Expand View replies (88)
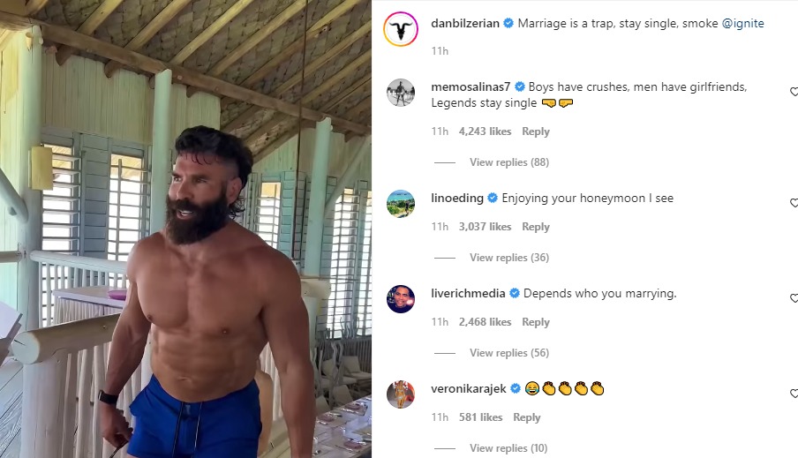Image resolution: width=798 pixels, height=458 pixels. coord(508,162)
